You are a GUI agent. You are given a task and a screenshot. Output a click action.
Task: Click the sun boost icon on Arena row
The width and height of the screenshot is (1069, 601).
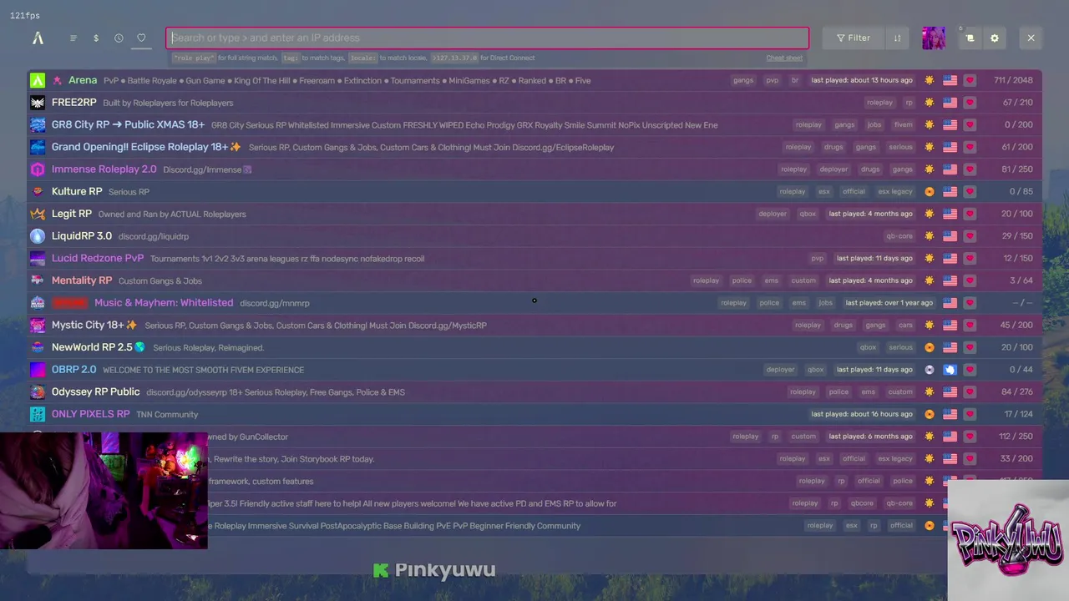click(x=930, y=80)
